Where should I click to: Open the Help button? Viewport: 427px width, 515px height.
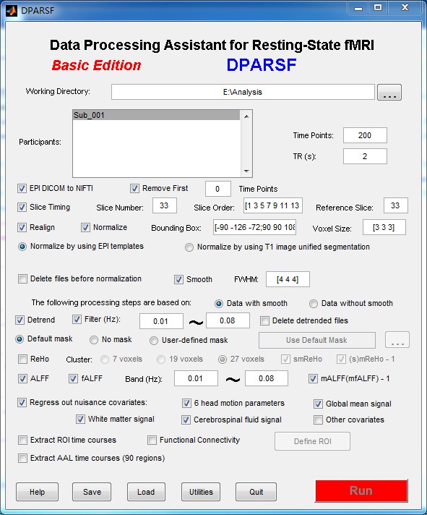point(37,492)
